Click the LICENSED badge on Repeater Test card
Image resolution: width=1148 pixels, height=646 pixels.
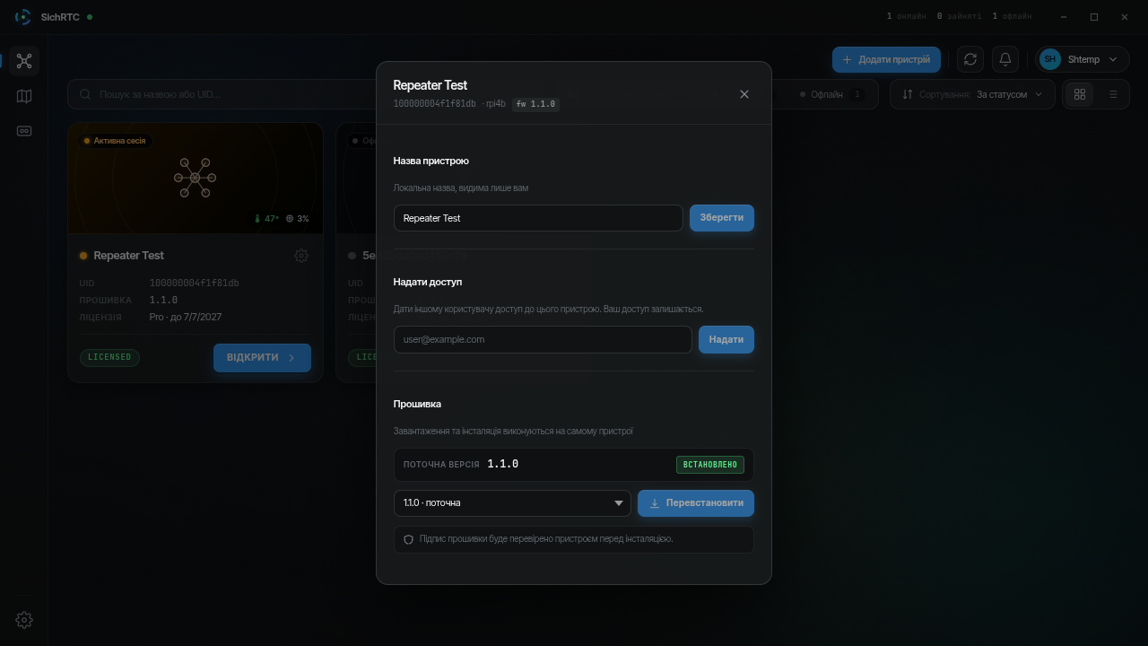point(109,357)
